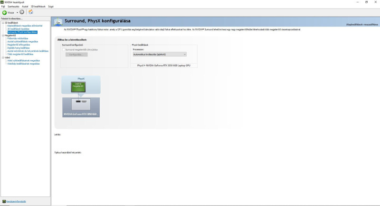380x206 pixels.
Task: Select the green Laptop megjelenítő display icon
Action: (x=78, y=87)
